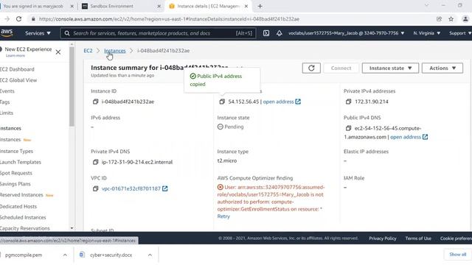Open Instance Types
The height and width of the screenshot is (265, 472).
[16, 151]
